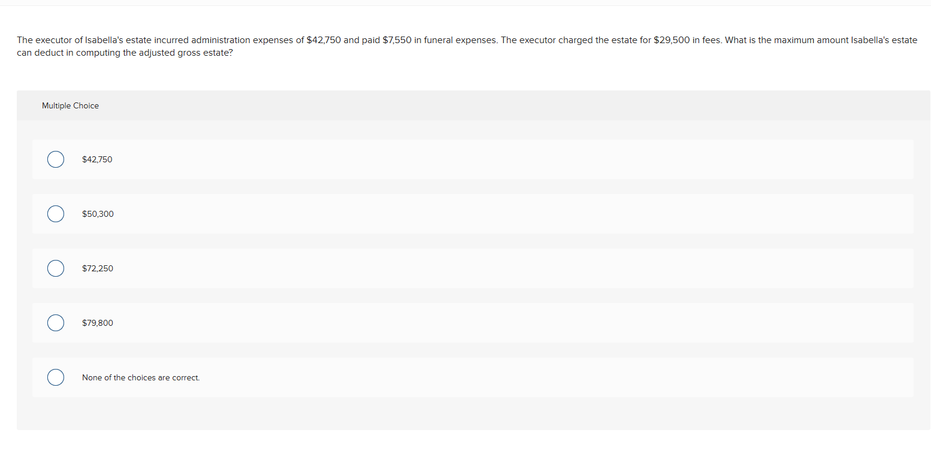Select the 'None of the choices are correct' option

coord(55,377)
